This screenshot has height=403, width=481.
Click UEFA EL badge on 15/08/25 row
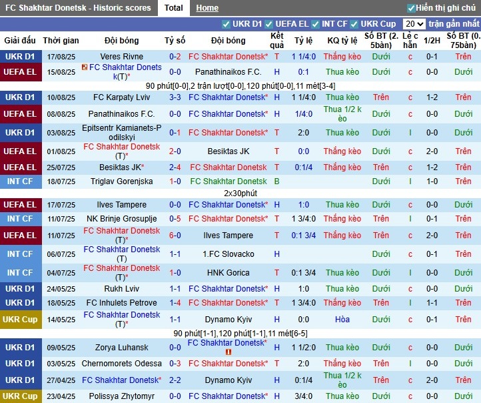tap(20, 72)
